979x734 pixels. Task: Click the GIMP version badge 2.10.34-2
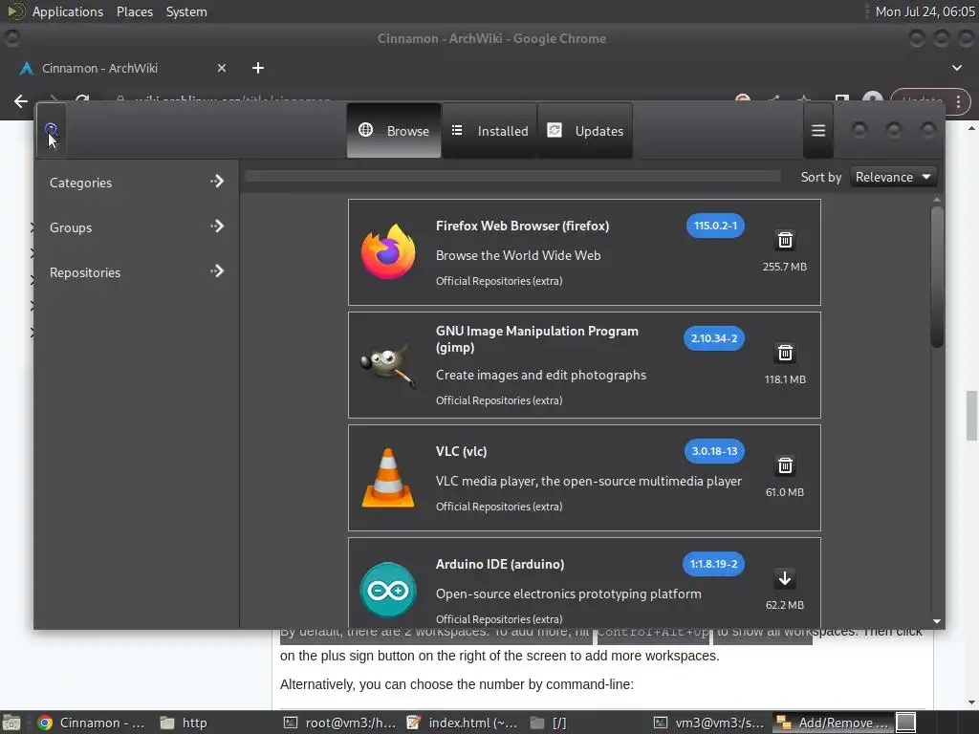pos(713,338)
